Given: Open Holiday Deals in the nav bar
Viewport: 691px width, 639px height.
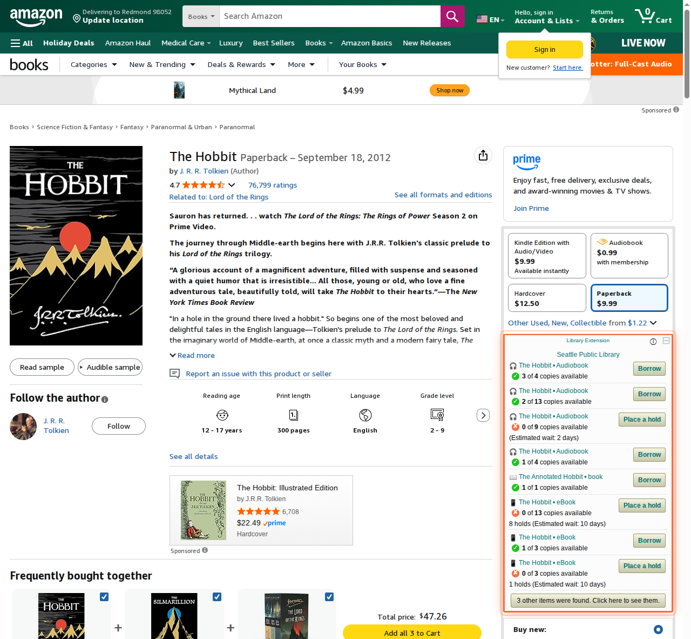Looking at the screenshot, I should coord(69,43).
